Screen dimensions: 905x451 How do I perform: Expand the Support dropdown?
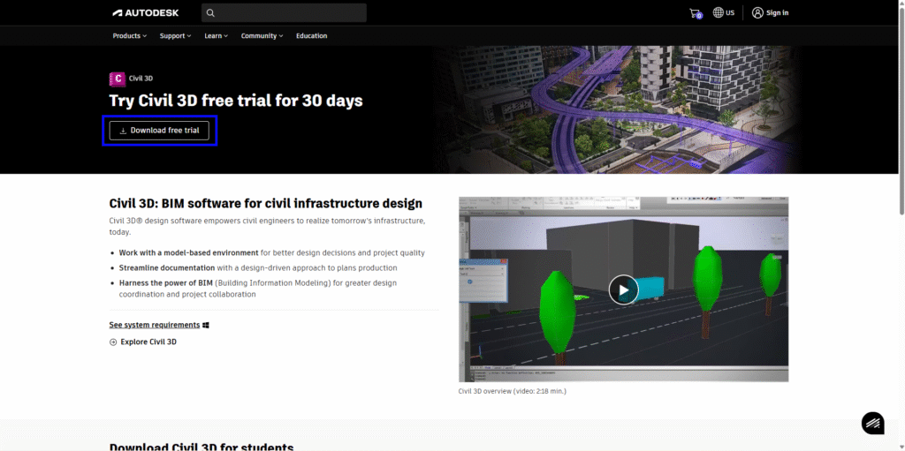(176, 36)
